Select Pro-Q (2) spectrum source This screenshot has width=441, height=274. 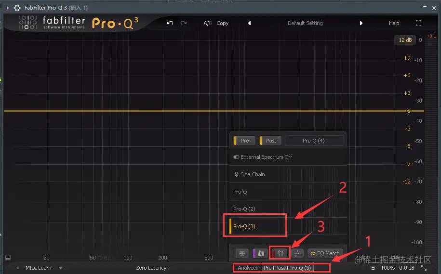tap(288, 209)
